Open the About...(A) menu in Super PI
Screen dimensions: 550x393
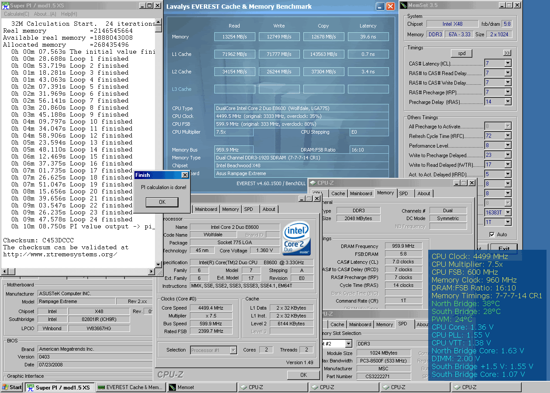coord(45,14)
